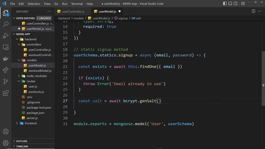The width and height of the screenshot is (265, 149).
Task: Open editor More Actions menu
Action: [260, 11]
